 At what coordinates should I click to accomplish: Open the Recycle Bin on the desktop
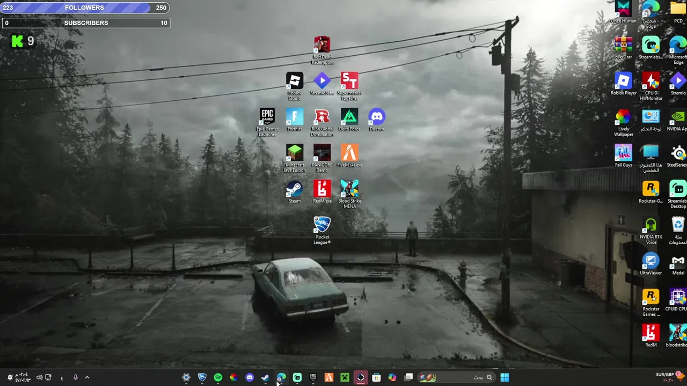pos(678,231)
